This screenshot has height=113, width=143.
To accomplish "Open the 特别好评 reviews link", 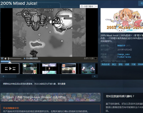I will click(x=121, y=46).
